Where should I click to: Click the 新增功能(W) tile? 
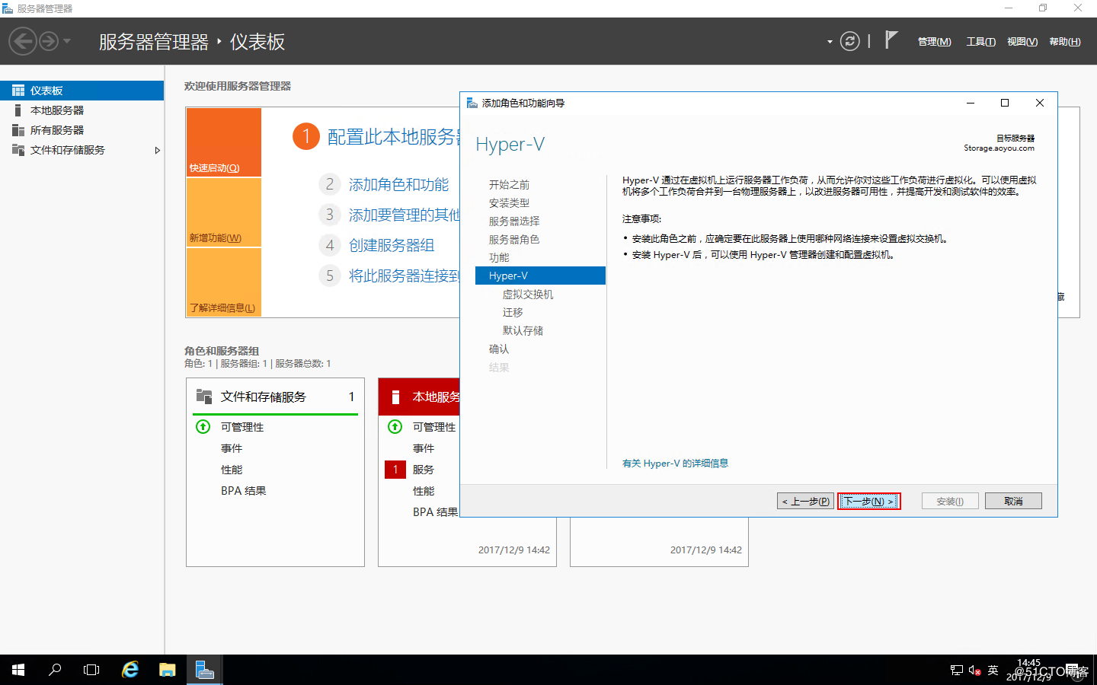point(224,212)
